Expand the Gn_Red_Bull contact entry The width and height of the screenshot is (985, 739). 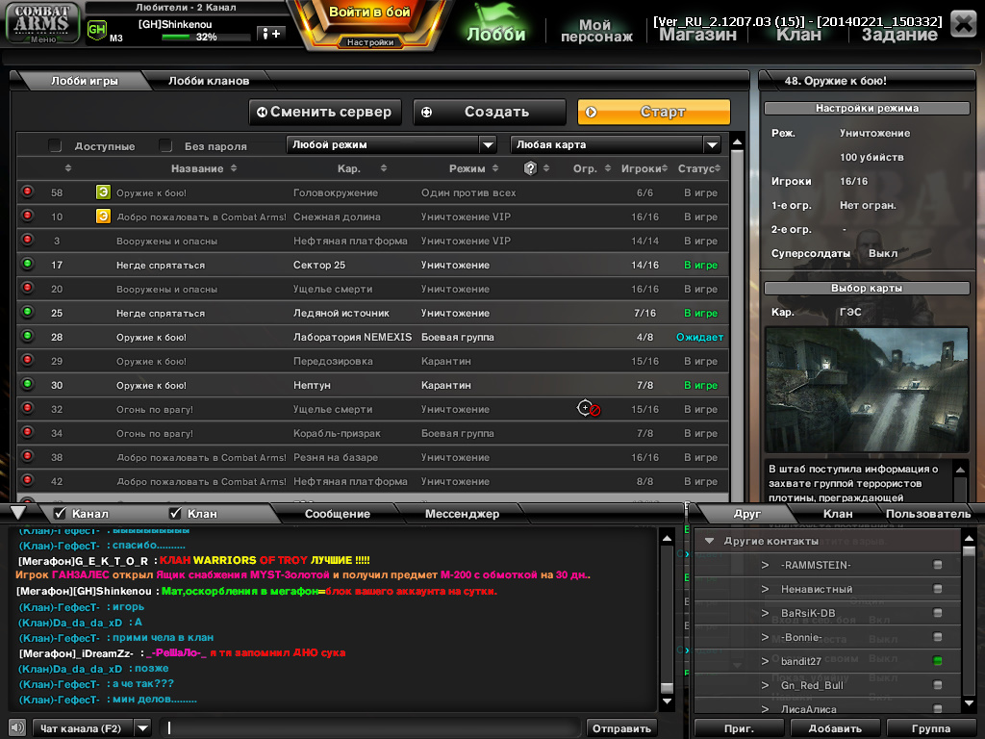pos(765,685)
